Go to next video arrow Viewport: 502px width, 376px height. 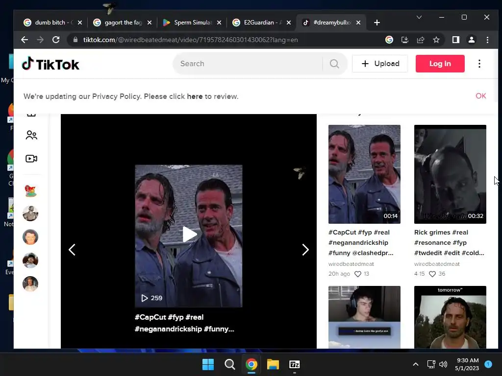305,250
